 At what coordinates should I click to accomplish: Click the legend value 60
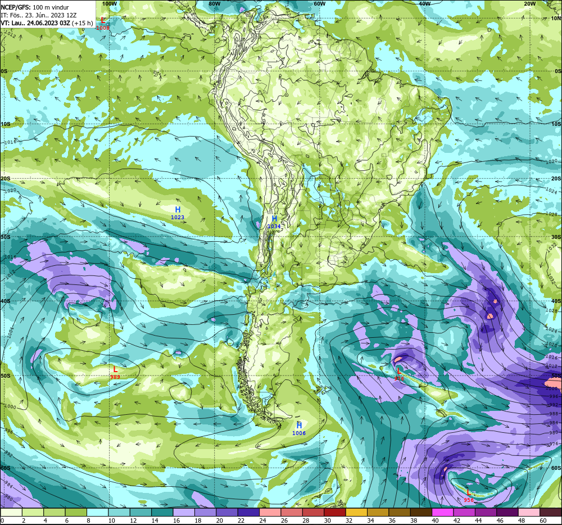[x=543, y=521]
